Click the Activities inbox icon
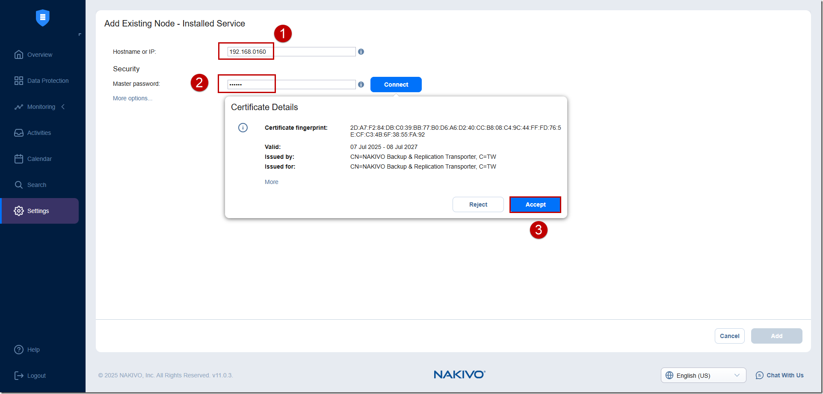Image resolution: width=823 pixels, height=394 pixels. click(19, 133)
